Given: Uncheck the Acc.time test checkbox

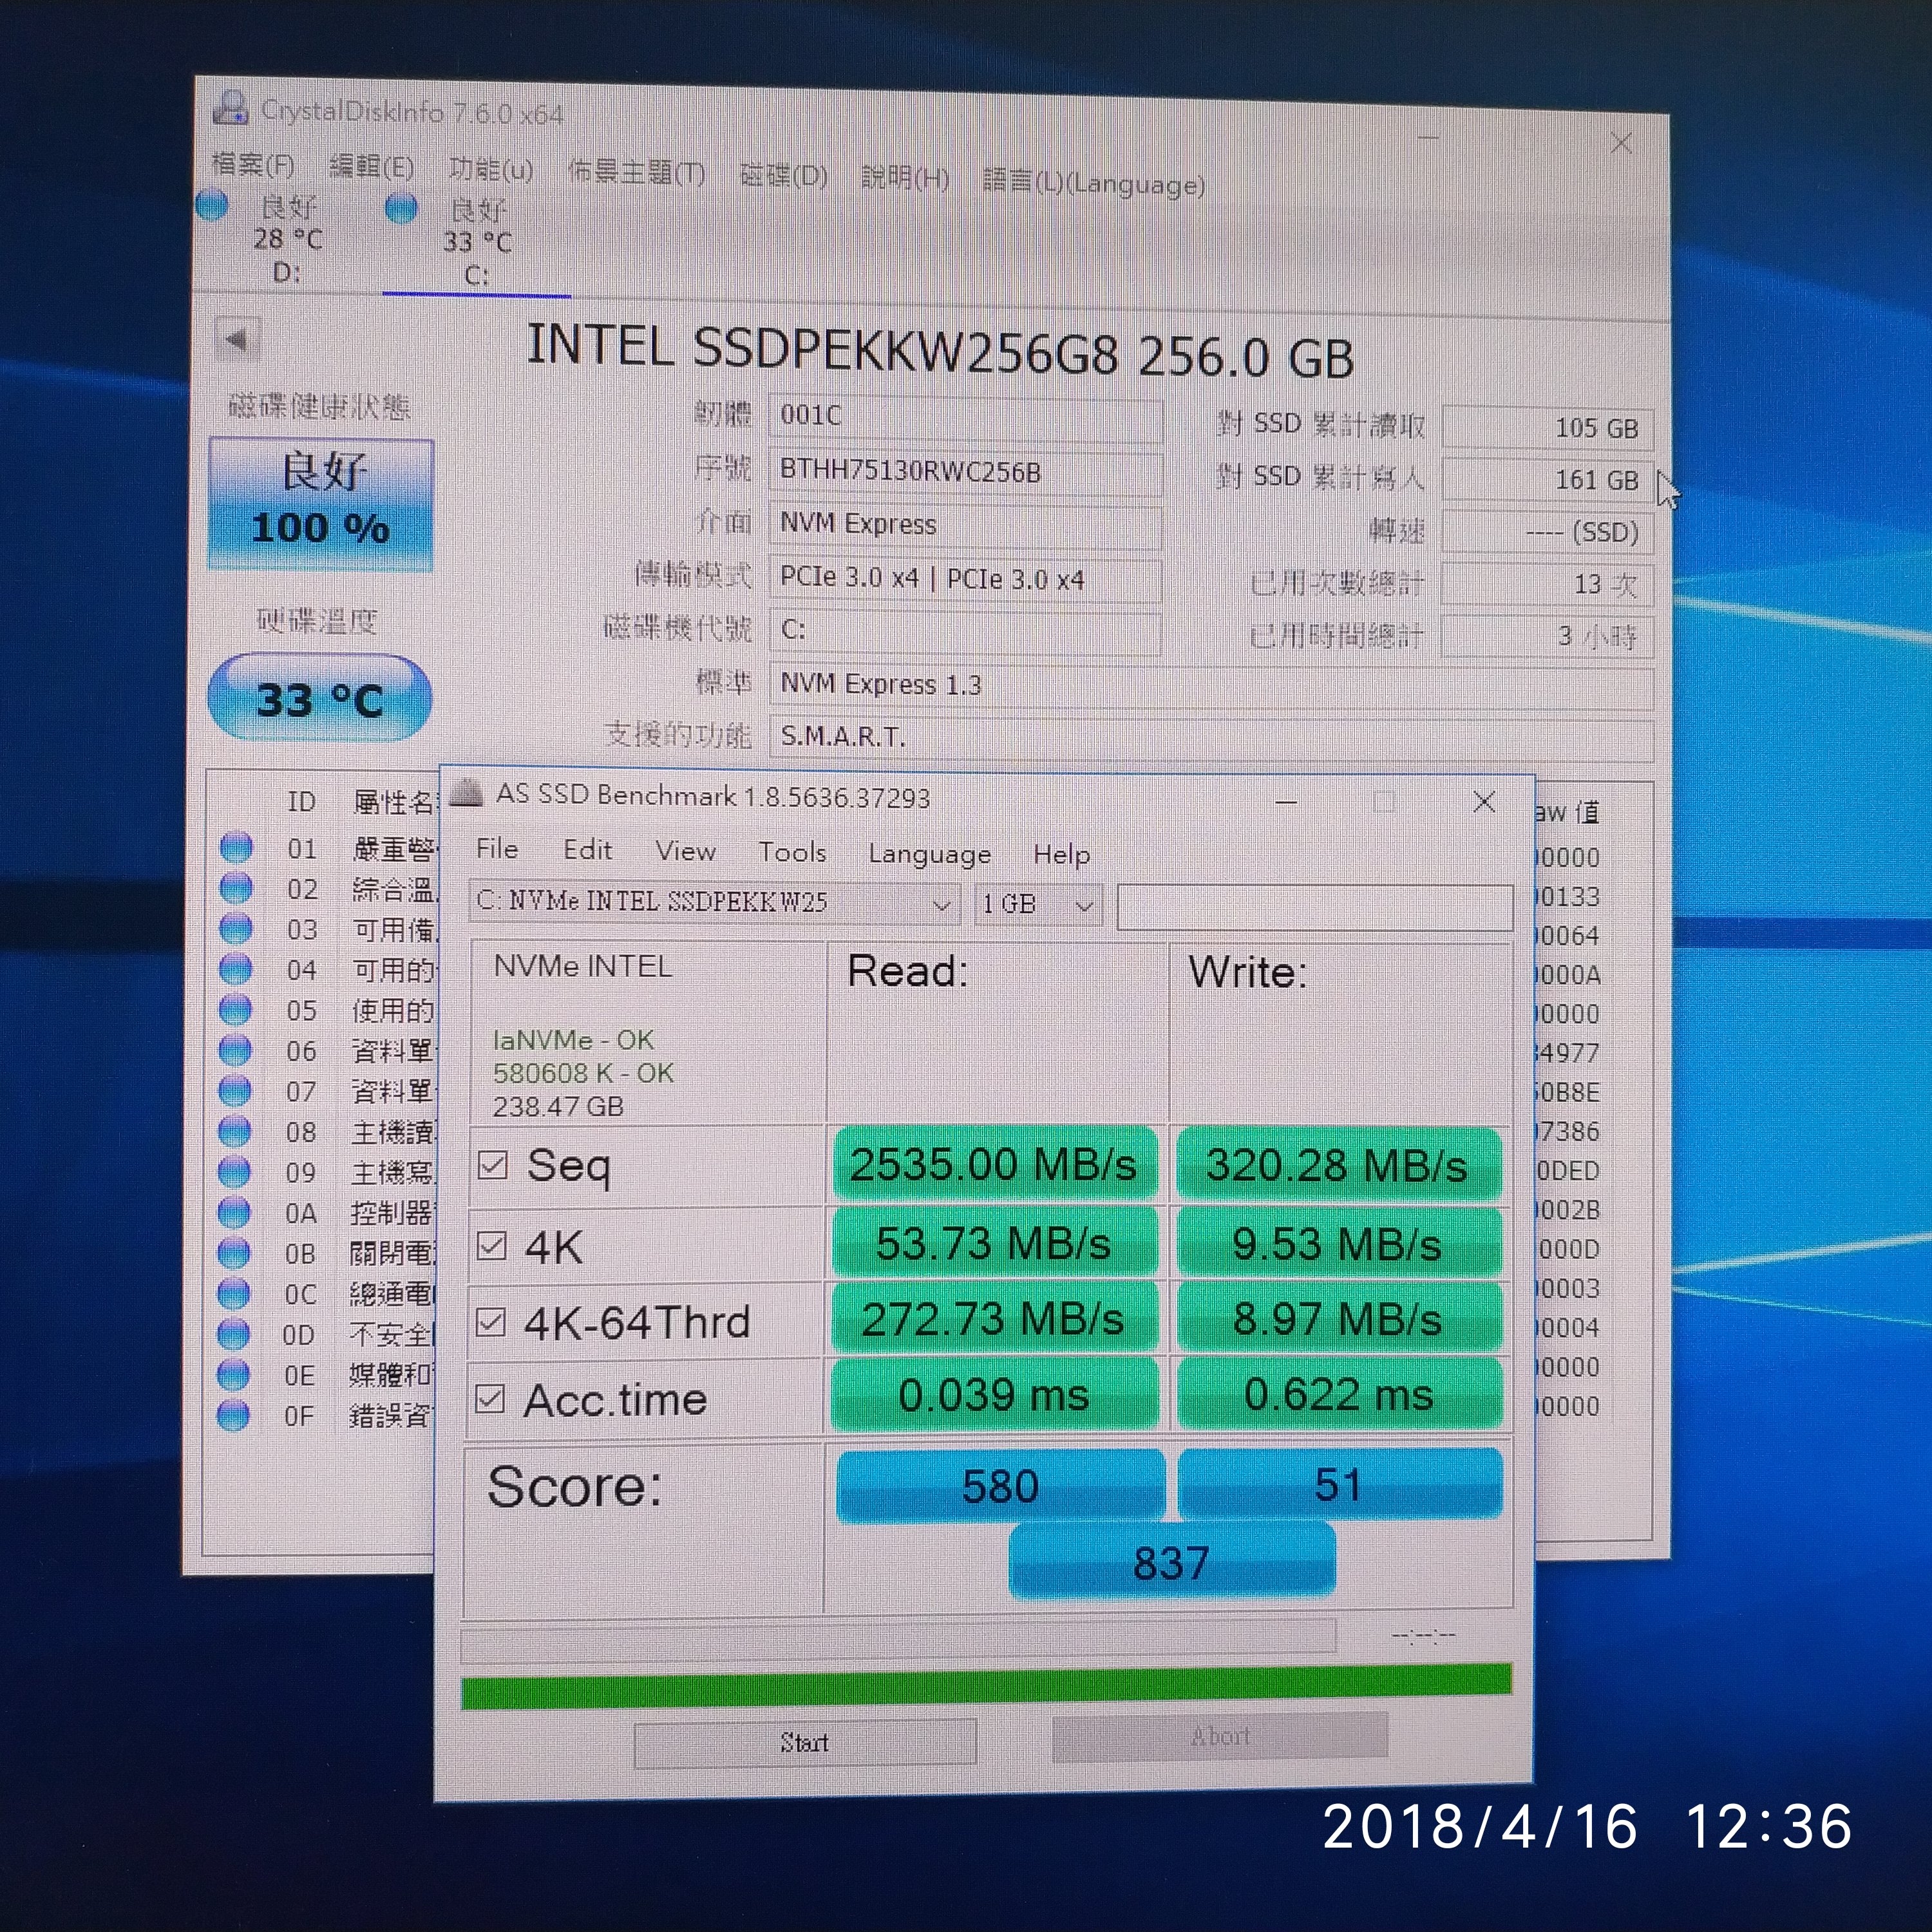Looking at the screenshot, I should [489, 1398].
